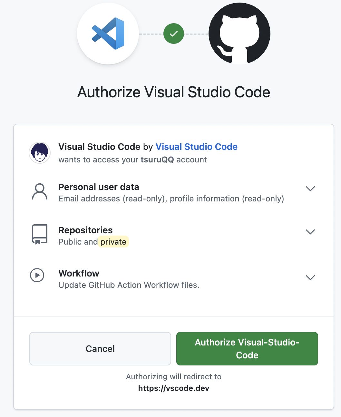Image resolution: width=341 pixels, height=417 pixels.
Task: Click the play icon beside Workflow
Action: [37, 275]
